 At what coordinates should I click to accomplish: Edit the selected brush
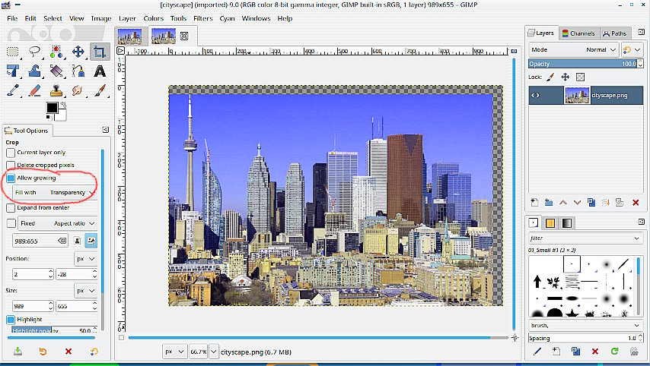(537, 352)
